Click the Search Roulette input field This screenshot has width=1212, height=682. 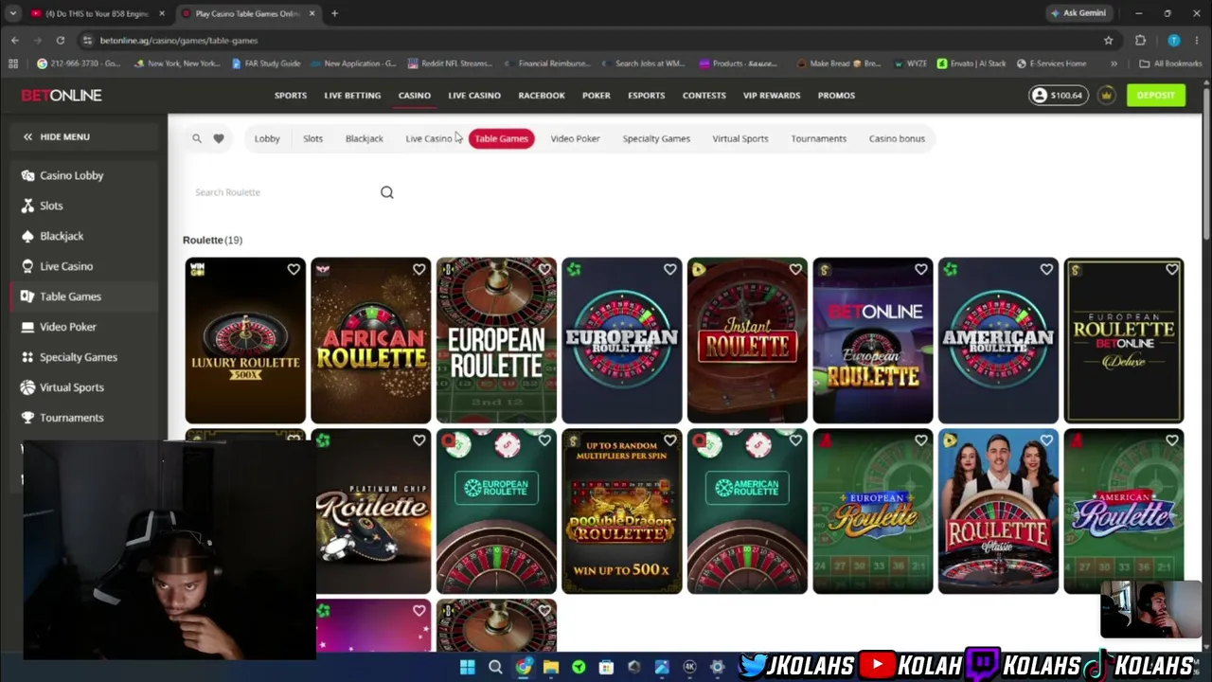pos(284,192)
